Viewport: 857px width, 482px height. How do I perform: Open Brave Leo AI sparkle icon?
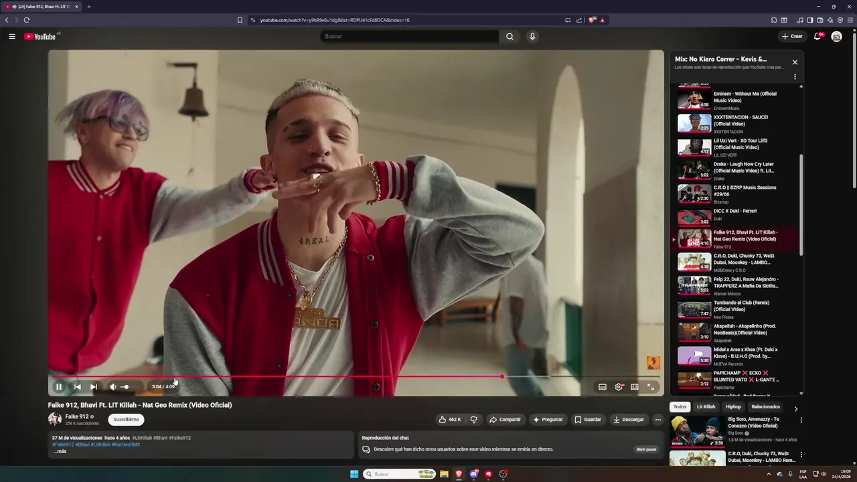click(830, 20)
